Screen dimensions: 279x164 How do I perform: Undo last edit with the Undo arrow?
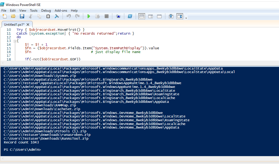pyautogui.click(x=69, y=17)
